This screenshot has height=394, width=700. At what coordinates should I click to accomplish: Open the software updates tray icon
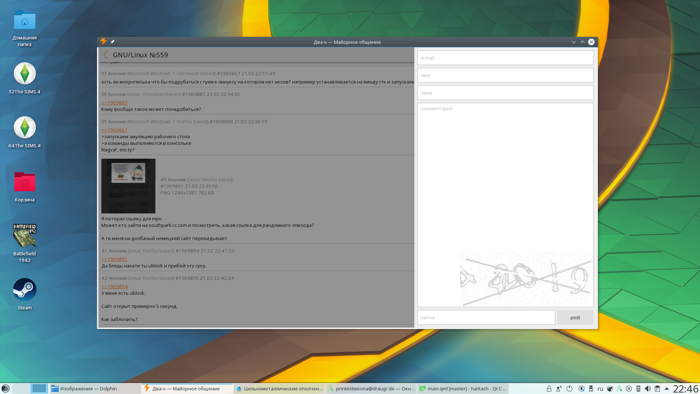(x=582, y=389)
